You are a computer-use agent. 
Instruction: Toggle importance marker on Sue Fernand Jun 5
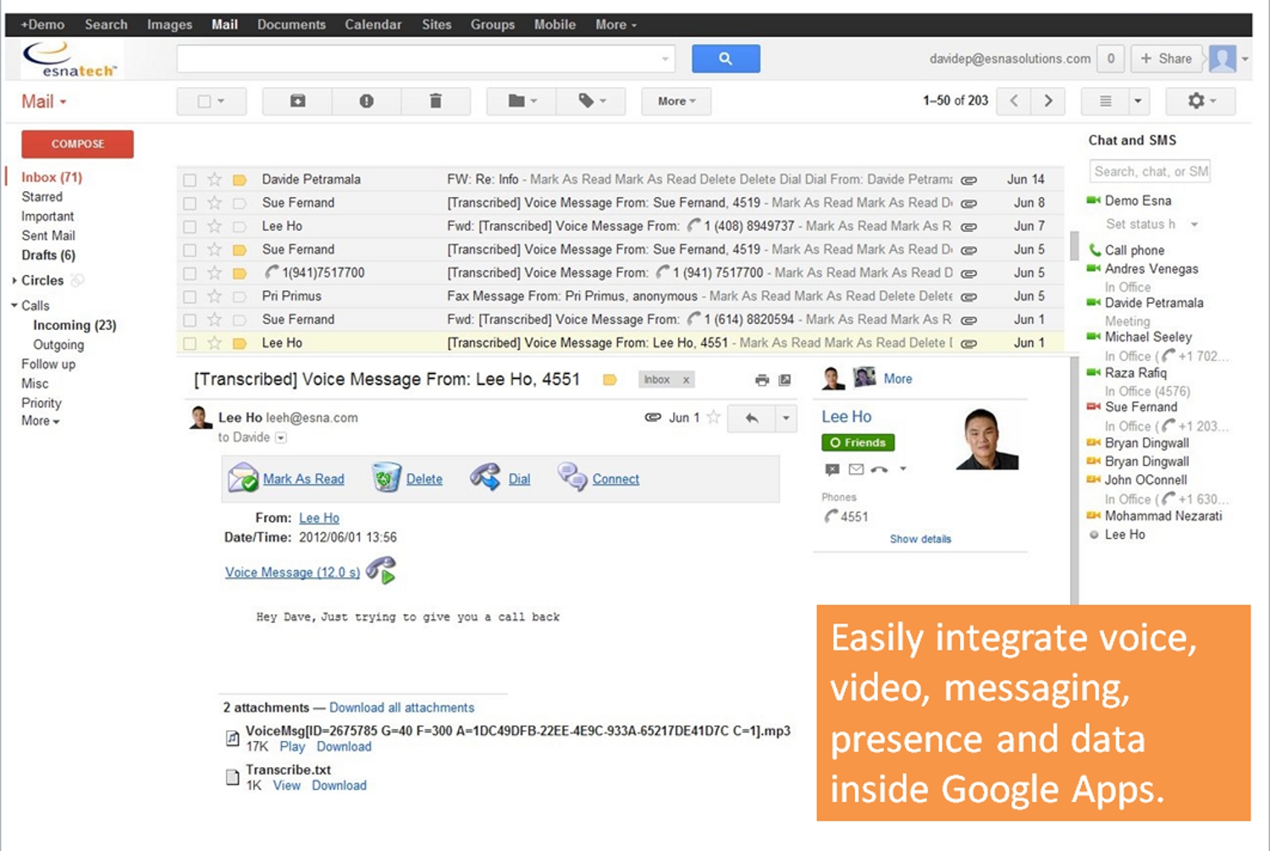coord(240,250)
